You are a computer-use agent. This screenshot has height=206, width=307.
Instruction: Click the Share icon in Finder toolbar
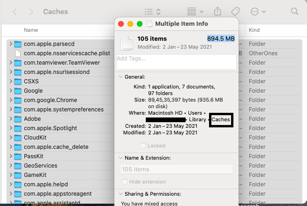217,11
